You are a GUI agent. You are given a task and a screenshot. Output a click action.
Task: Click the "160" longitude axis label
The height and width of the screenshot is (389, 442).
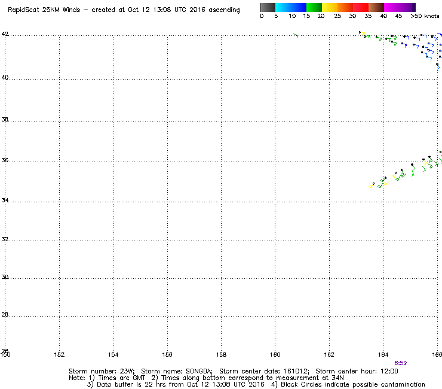click(x=275, y=354)
